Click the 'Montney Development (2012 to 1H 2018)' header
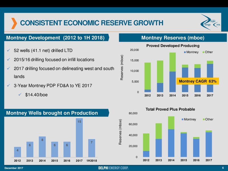The height and width of the screenshot is (171, 228). 57,38
